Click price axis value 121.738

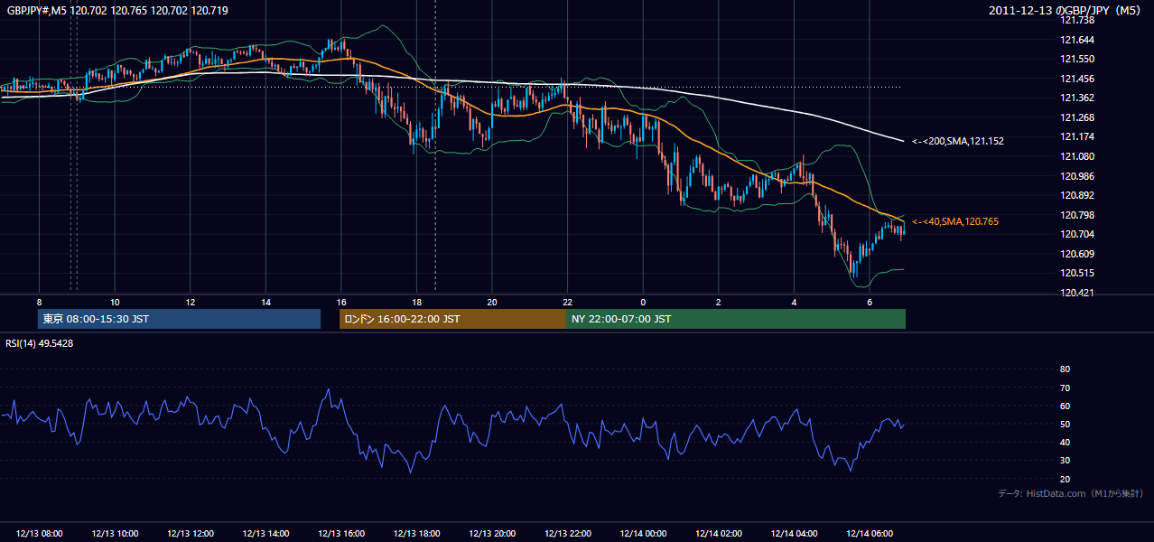1076,20
